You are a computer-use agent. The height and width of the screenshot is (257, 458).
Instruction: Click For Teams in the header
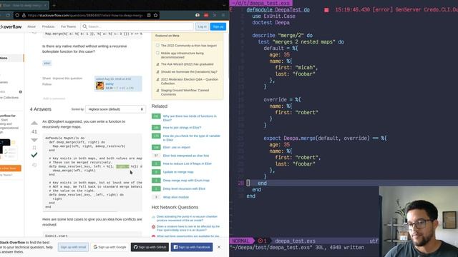[69, 26]
